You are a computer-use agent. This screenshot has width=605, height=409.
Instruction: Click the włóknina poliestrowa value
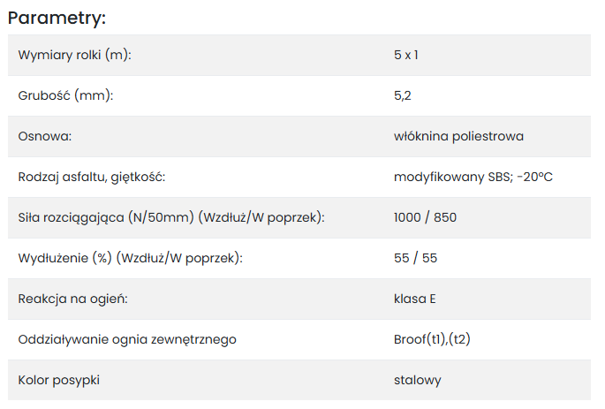coord(458,137)
